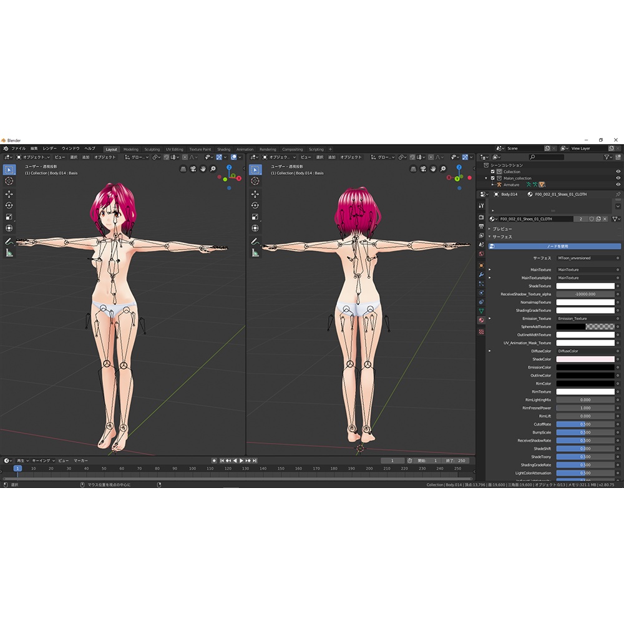Select the Material Properties sphere icon

coord(481,319)
